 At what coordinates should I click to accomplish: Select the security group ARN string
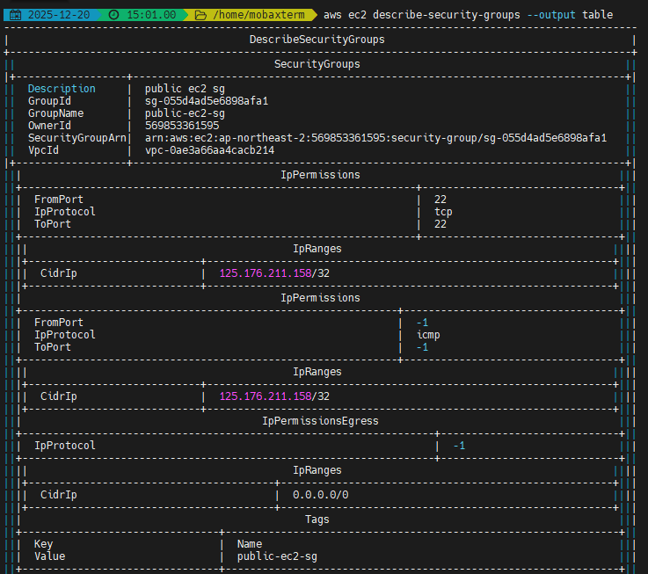coord(375,138)
